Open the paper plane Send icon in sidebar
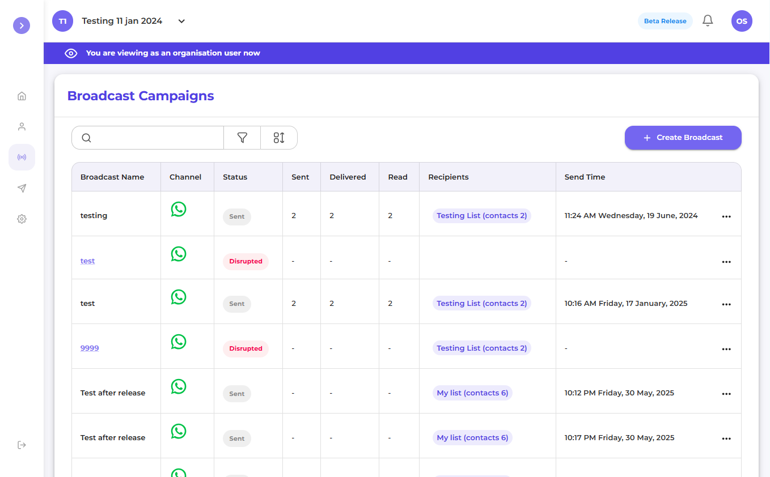 pyautogui.click(x=22, y=188)
